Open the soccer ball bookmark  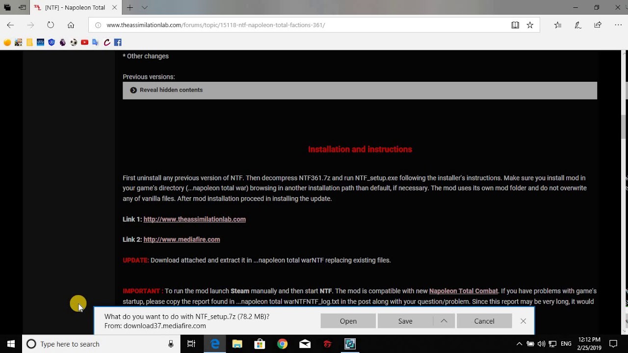click(74, 43)
